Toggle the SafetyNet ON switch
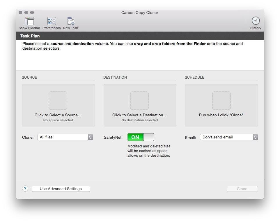Viewport: 280px width, 222px height. (x=141, y=137)
